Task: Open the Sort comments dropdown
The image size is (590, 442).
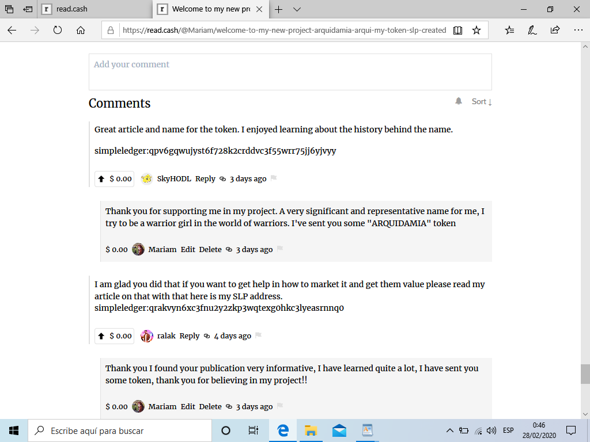Action: 482,101
